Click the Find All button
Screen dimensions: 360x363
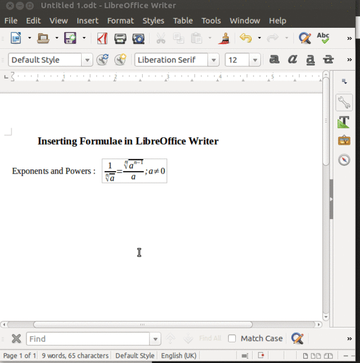click(x=210, y=338)
